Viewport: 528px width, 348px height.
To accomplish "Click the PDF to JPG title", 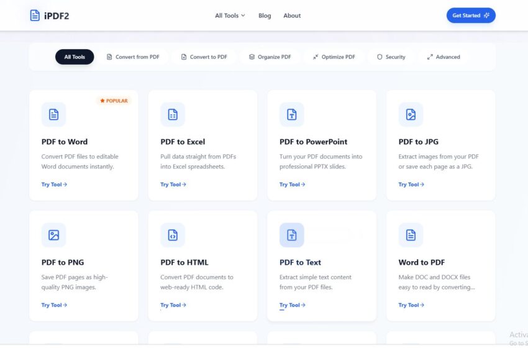I will (418, 142).
